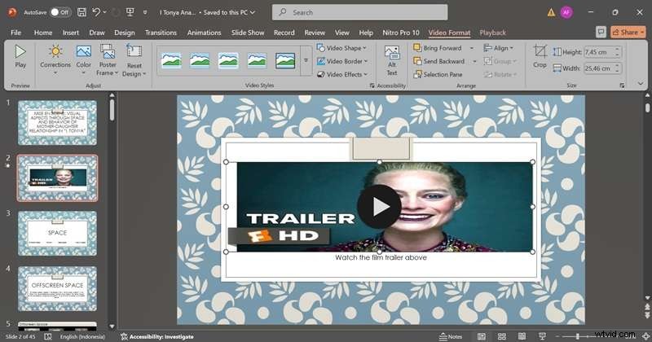Open Video Styles dialog launcher

coord(372,85)
